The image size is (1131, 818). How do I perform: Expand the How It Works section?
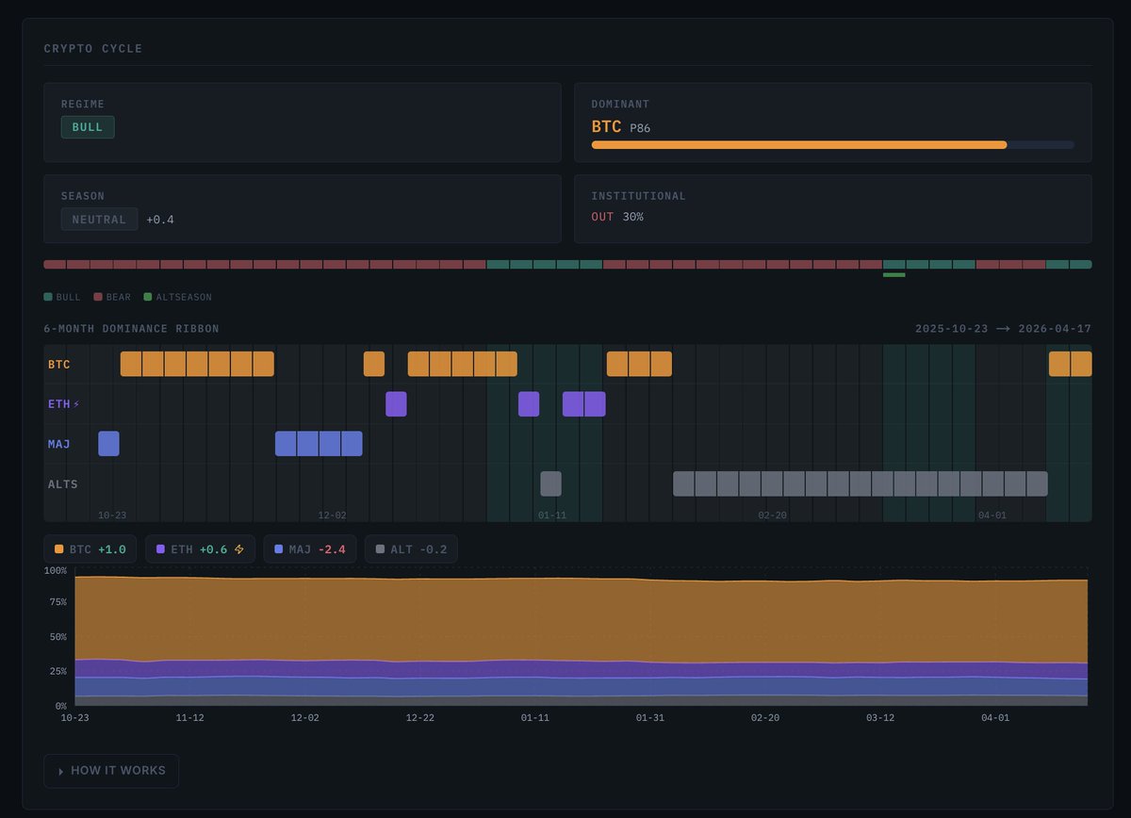click(111, 771)
